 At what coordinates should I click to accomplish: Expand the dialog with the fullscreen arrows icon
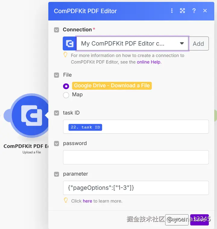click(x=182, y=11)
